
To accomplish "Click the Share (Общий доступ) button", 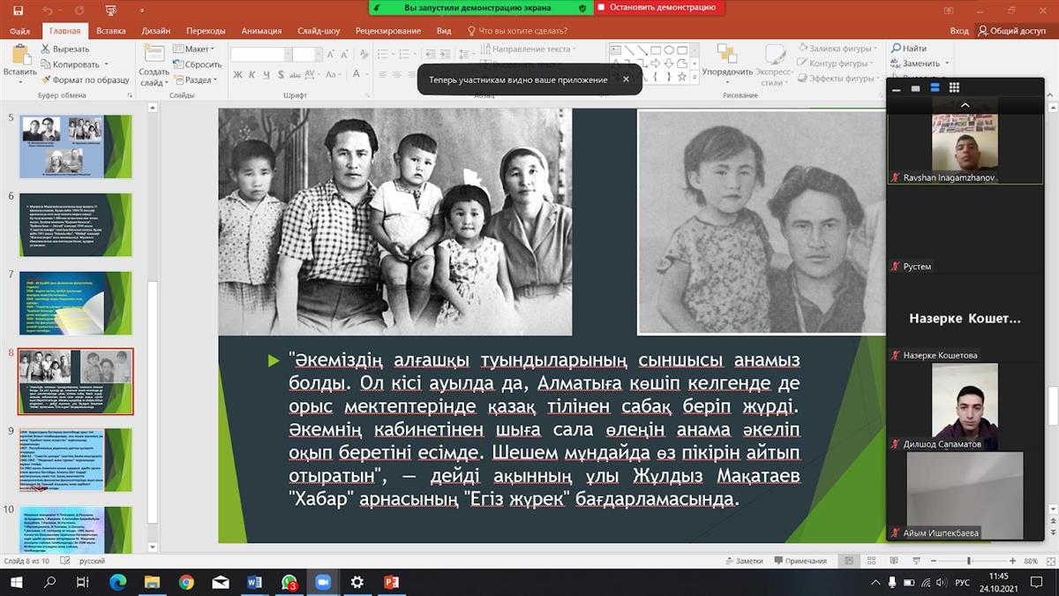I will 1011,31.
